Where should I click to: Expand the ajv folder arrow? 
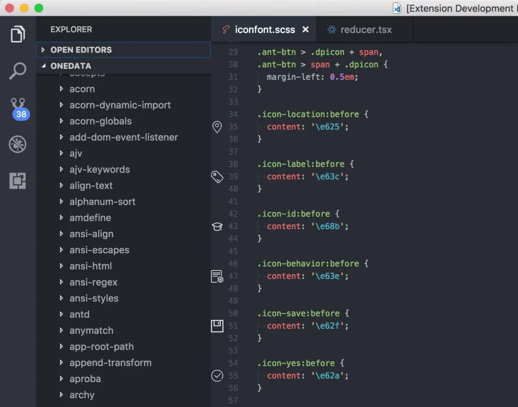click(x=61, y=153)
